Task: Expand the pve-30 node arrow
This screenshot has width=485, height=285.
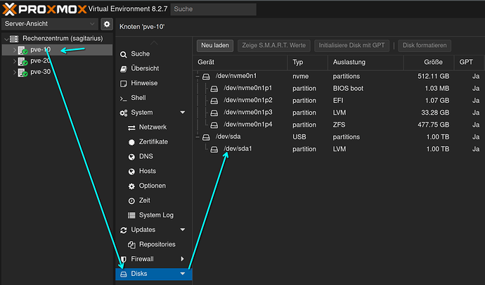Action: (14, 72)
